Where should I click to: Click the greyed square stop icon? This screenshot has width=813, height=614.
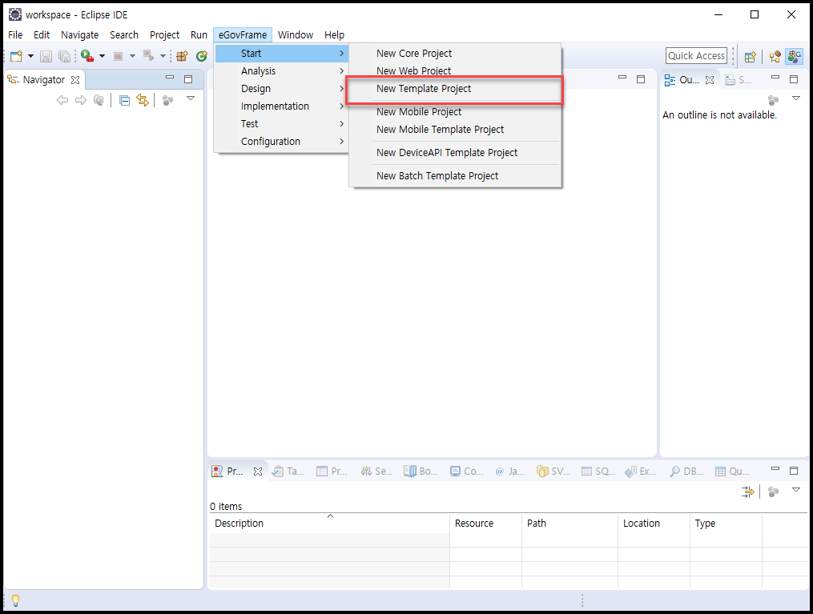pos(119,56)
